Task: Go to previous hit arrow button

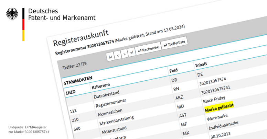Action: point(118,55)
